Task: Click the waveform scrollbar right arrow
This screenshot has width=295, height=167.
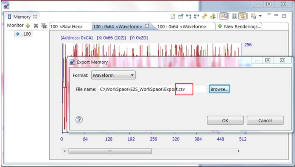Action: (x=239, y=151)
